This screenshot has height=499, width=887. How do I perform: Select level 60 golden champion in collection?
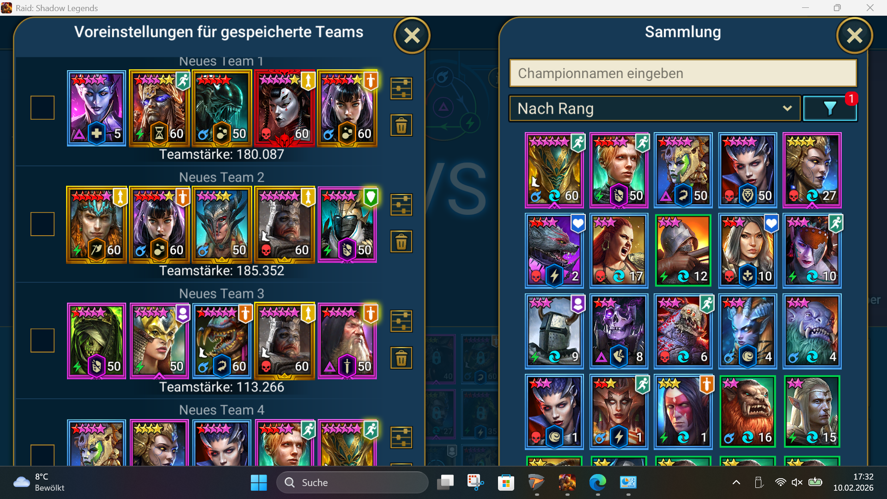pos(554,170)
